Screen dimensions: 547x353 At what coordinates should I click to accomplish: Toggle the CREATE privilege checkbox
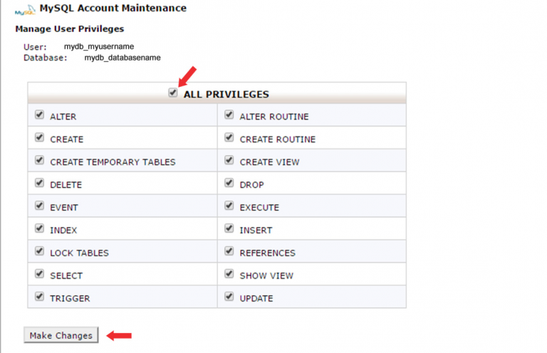pos(38,138)
